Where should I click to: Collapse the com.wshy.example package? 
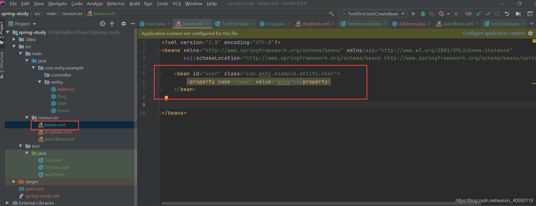click(33, 68)
